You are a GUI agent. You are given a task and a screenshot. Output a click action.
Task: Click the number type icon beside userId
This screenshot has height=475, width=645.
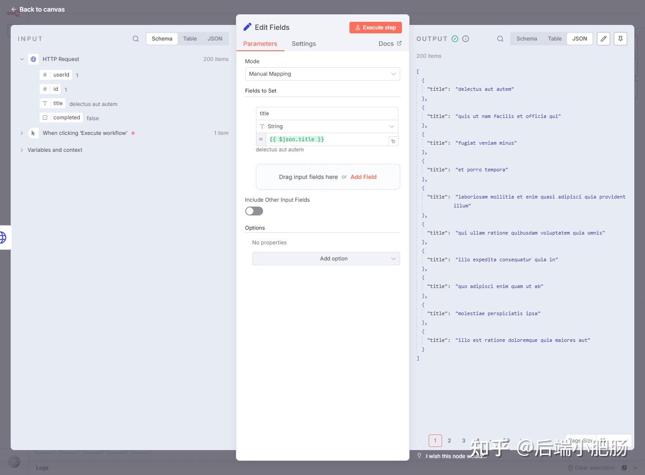[45, 75]
